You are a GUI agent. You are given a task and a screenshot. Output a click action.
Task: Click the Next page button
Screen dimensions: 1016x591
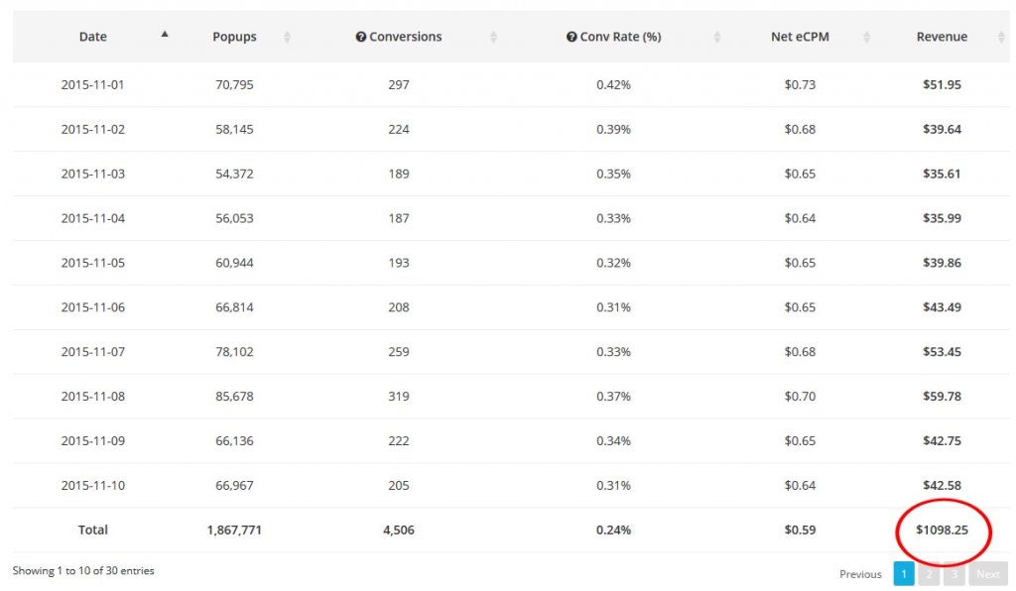coord(987,574)
